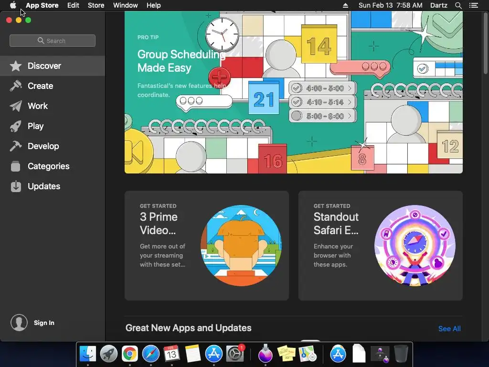Open Finder from the dock
This screenshot has height=367, width=489.
[x=88, y=354]
